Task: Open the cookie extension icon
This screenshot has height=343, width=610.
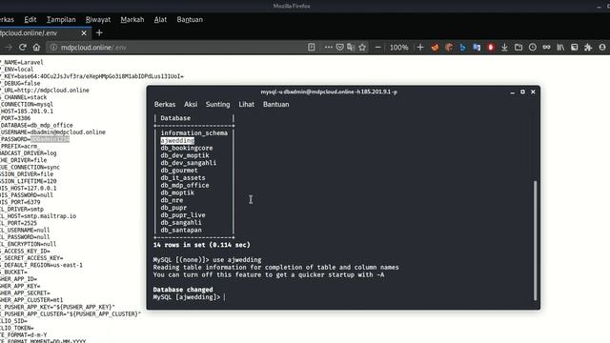Action: coord(449,47)
